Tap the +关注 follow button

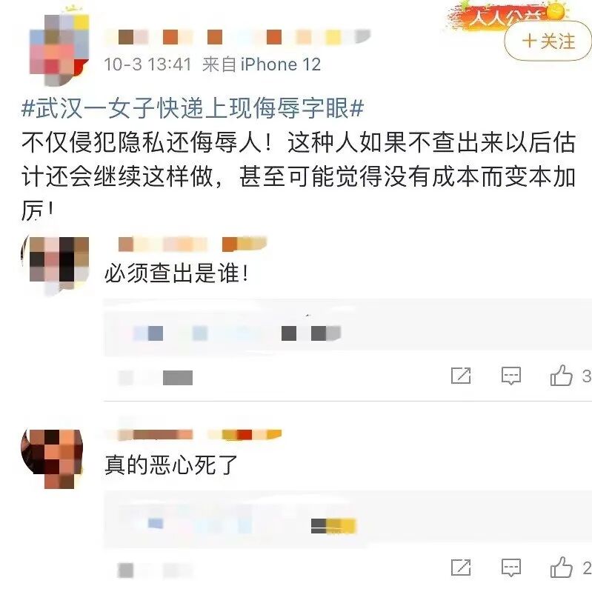click(x=548, y=41)
